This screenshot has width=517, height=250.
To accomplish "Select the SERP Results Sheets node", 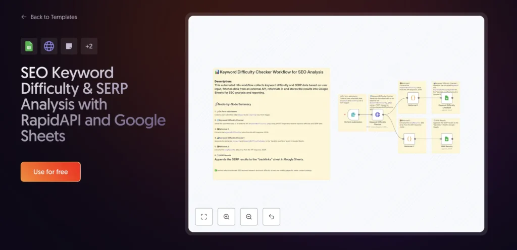I will [x=447, y=139].
